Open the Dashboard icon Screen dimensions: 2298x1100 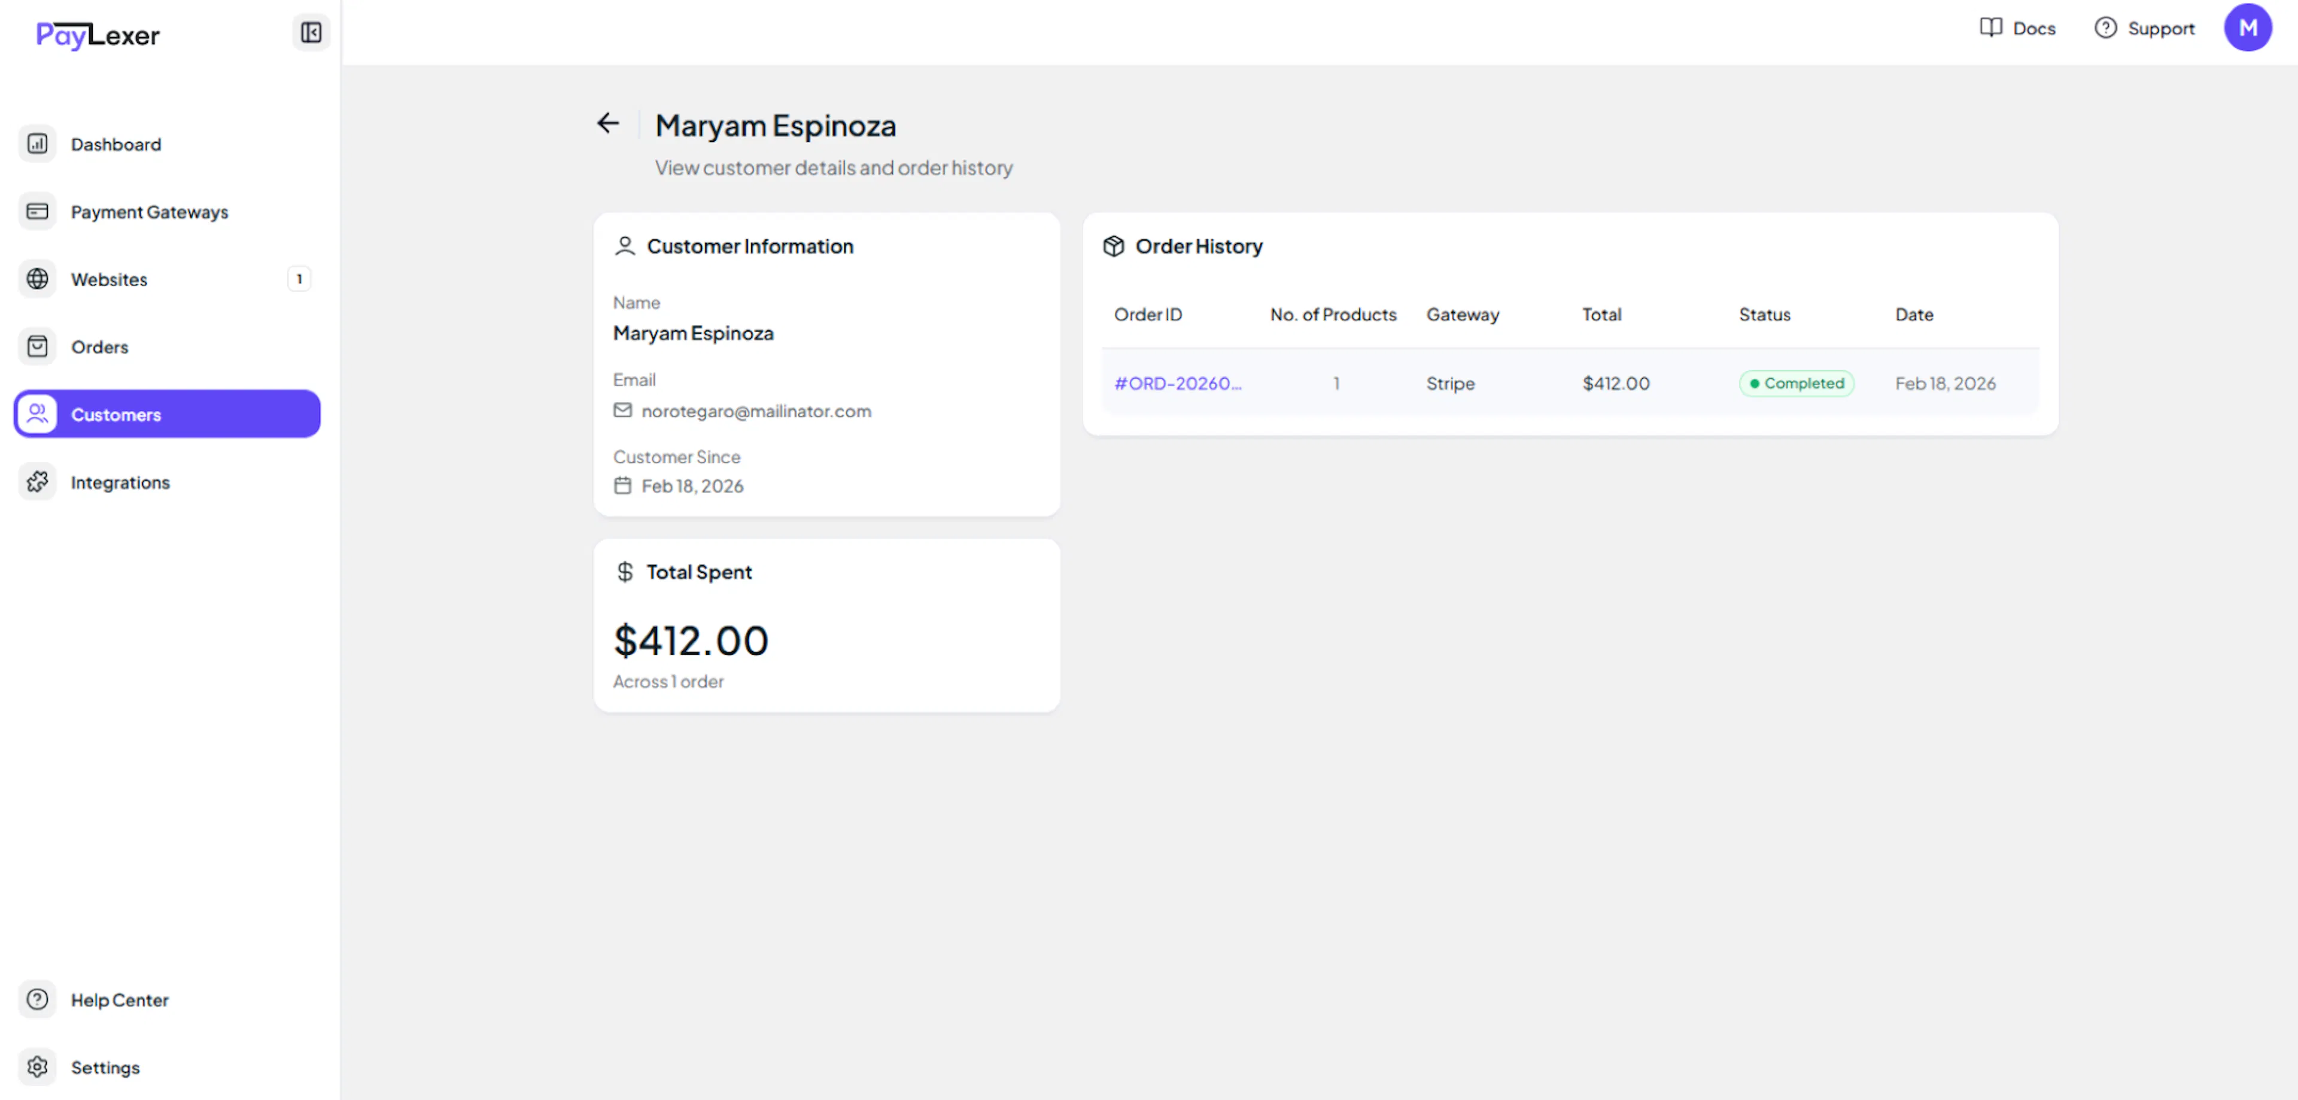(38, 144)
